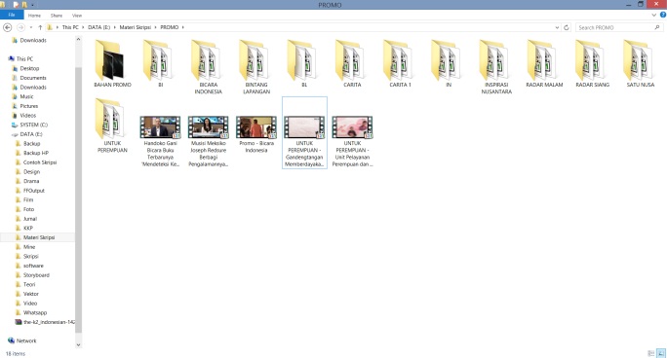The image size is (667, 358).
Task: Select This PC in navigation pane
Action: pyautogui.click(x=24, y=59)
